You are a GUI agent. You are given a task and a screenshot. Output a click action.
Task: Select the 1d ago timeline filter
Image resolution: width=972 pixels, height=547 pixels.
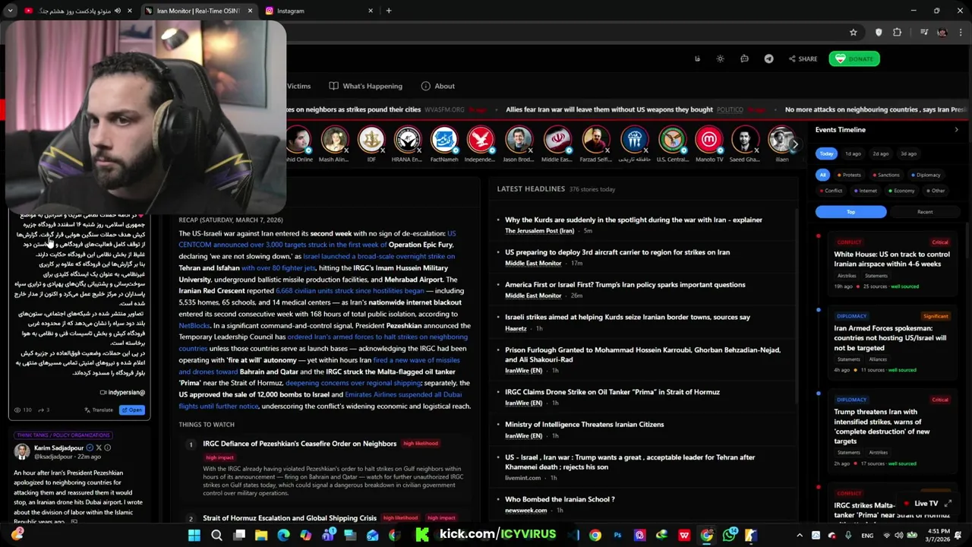pos(853,153)
